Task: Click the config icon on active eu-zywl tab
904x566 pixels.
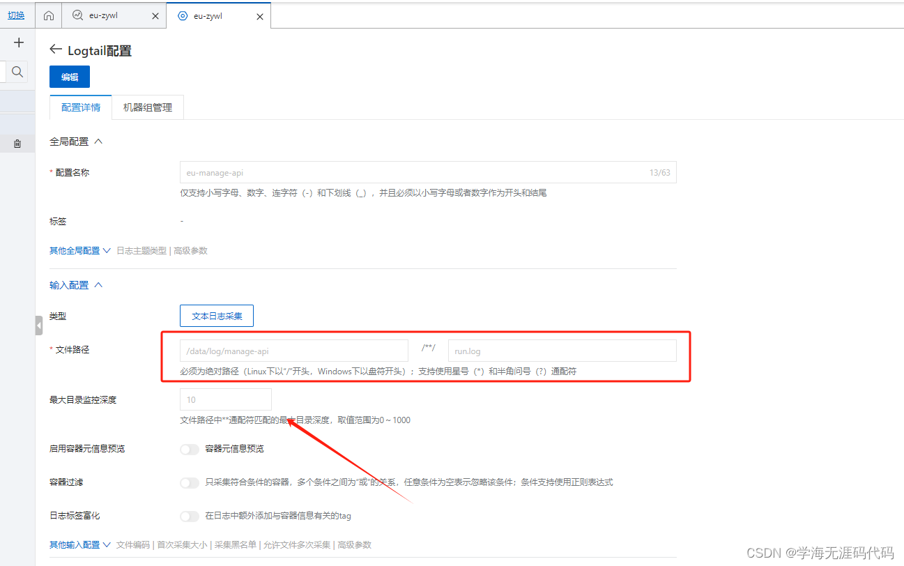Action: (183, 16)
